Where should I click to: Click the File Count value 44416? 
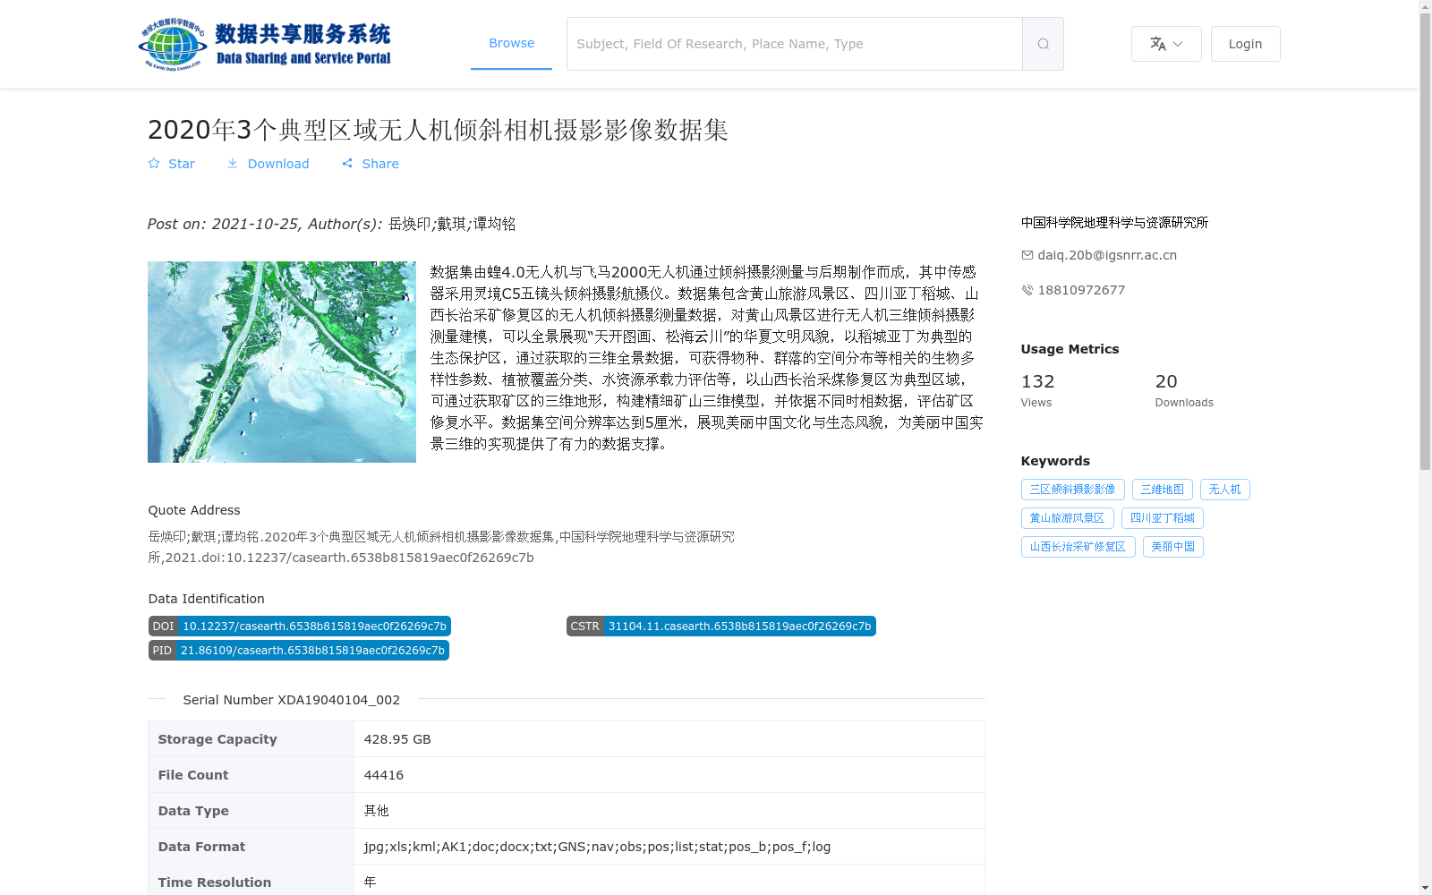click(383, 775)
